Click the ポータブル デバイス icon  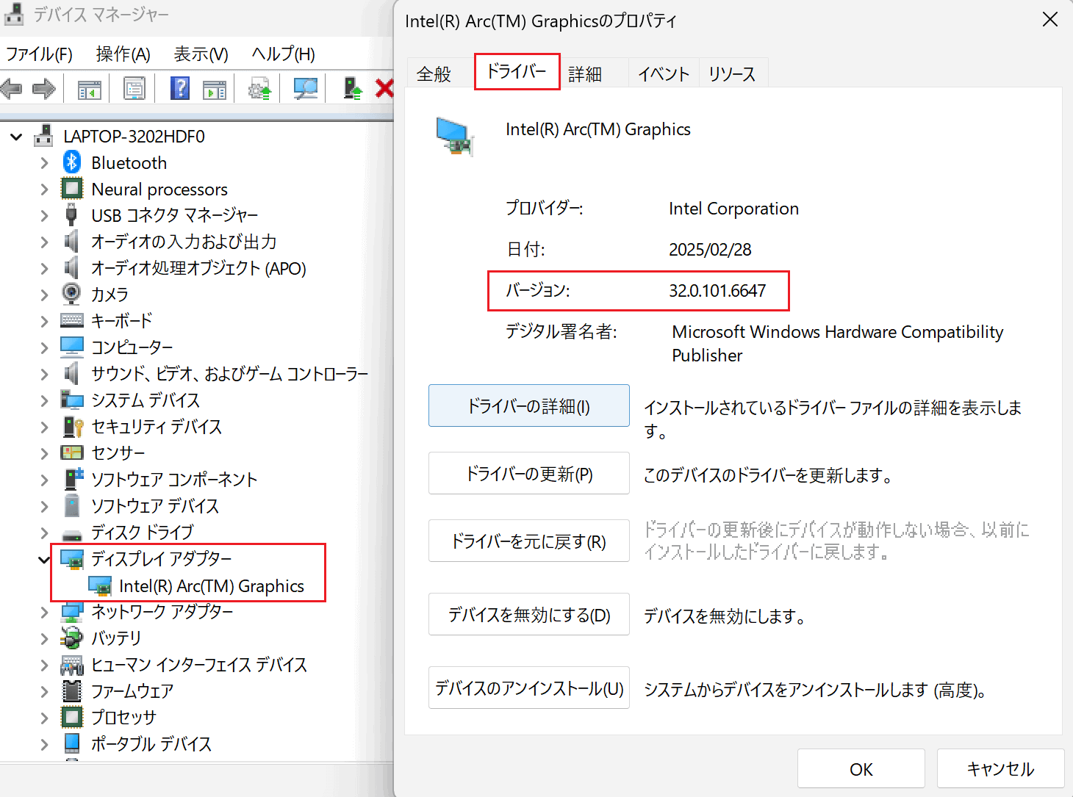point(72,743)
